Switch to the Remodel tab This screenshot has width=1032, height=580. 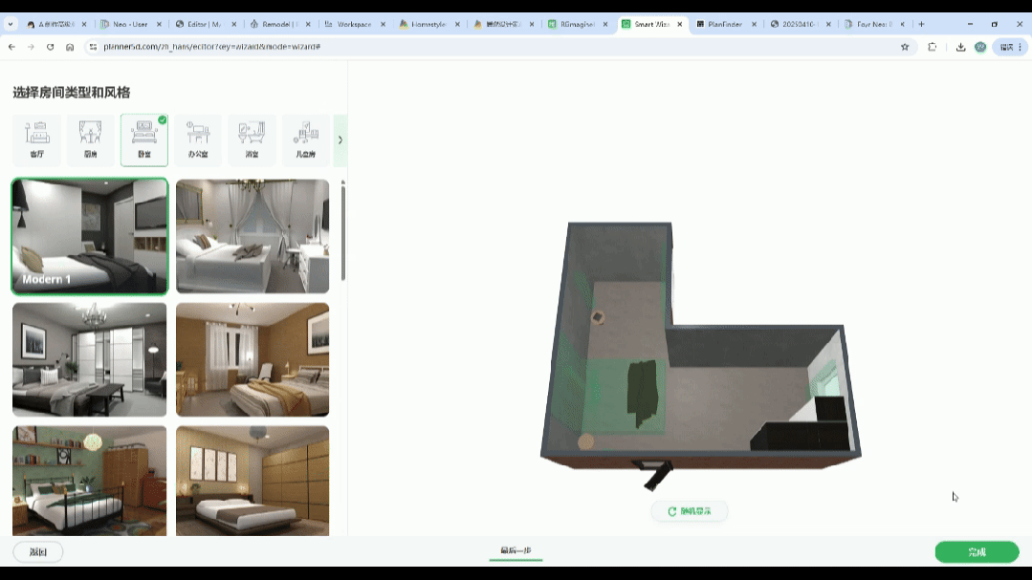pos(279,24)
